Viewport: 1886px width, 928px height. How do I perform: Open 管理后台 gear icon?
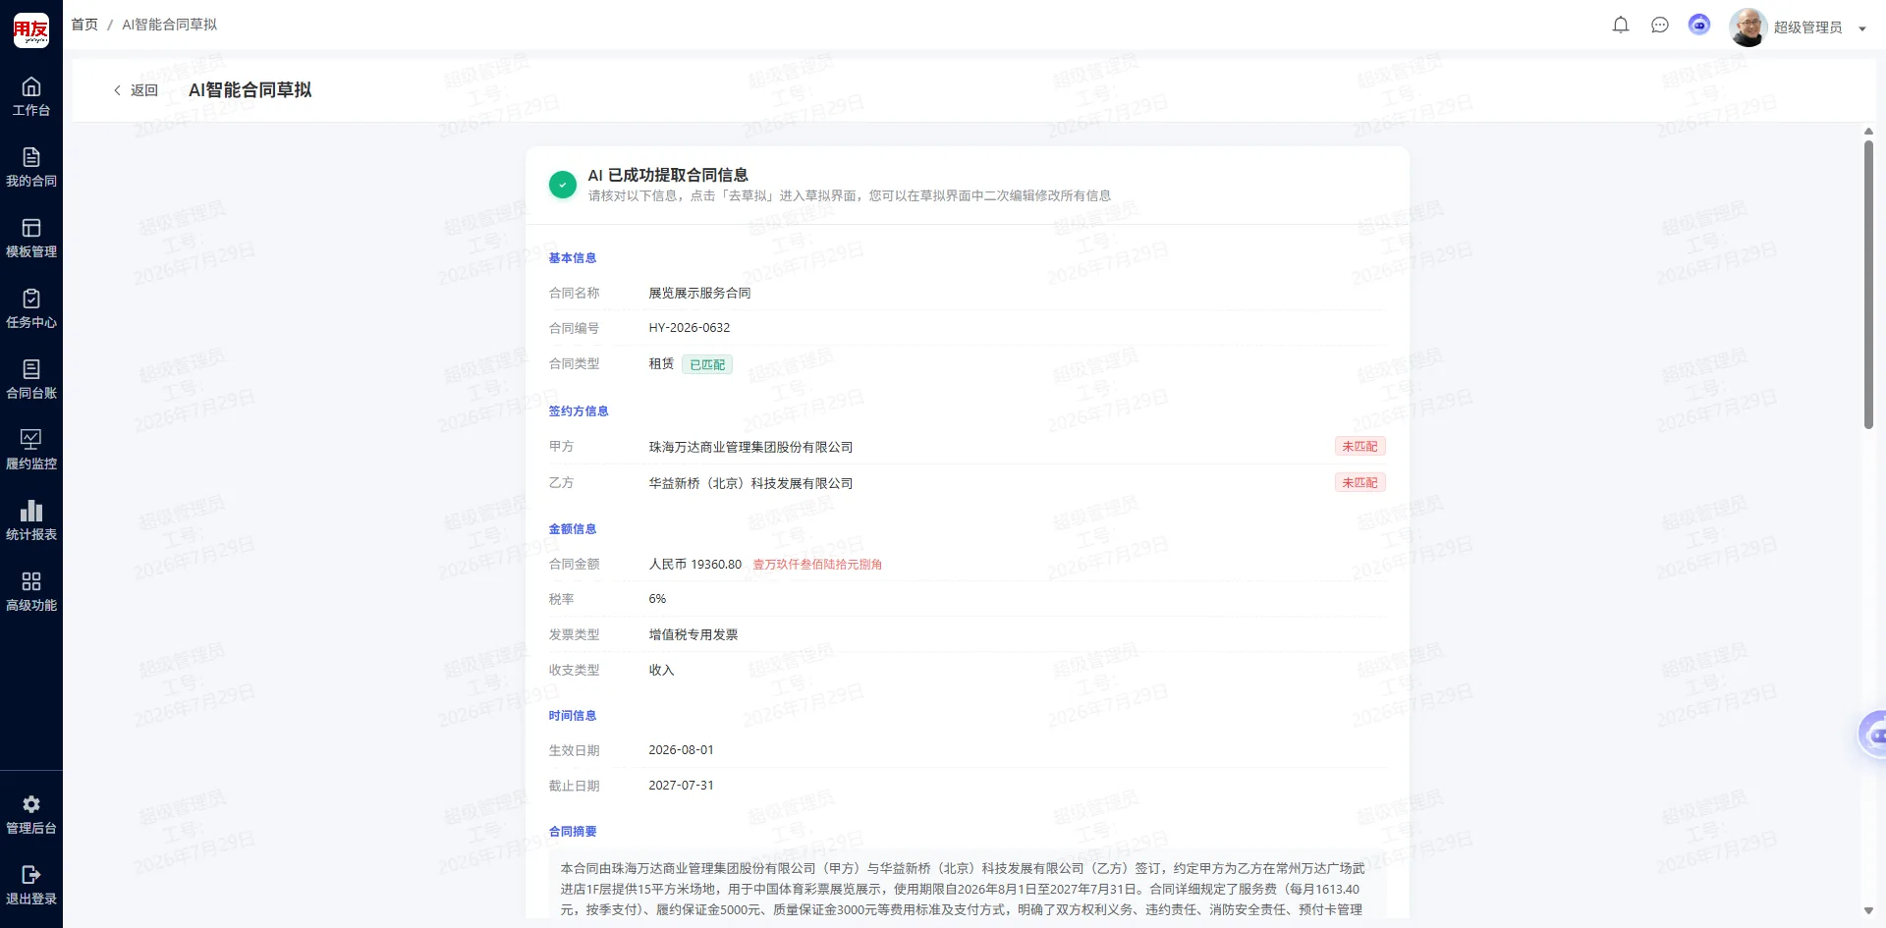click(x=31, y=804)
